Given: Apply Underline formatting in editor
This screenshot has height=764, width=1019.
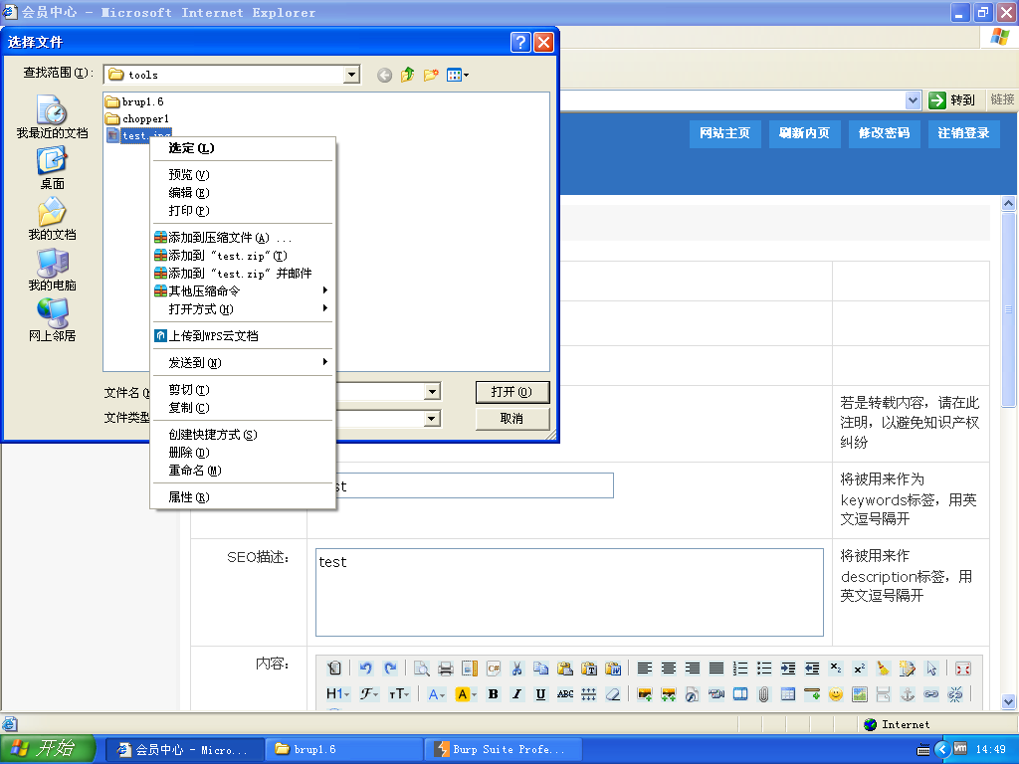Looking at the screenshot, I should (540, 693).
